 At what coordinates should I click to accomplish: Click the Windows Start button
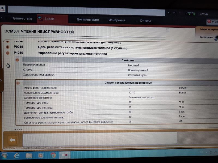(5, 156)
